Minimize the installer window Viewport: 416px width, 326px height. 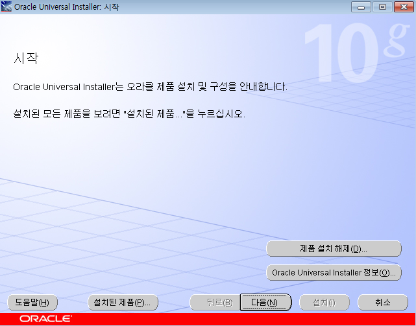pos(361,7)
